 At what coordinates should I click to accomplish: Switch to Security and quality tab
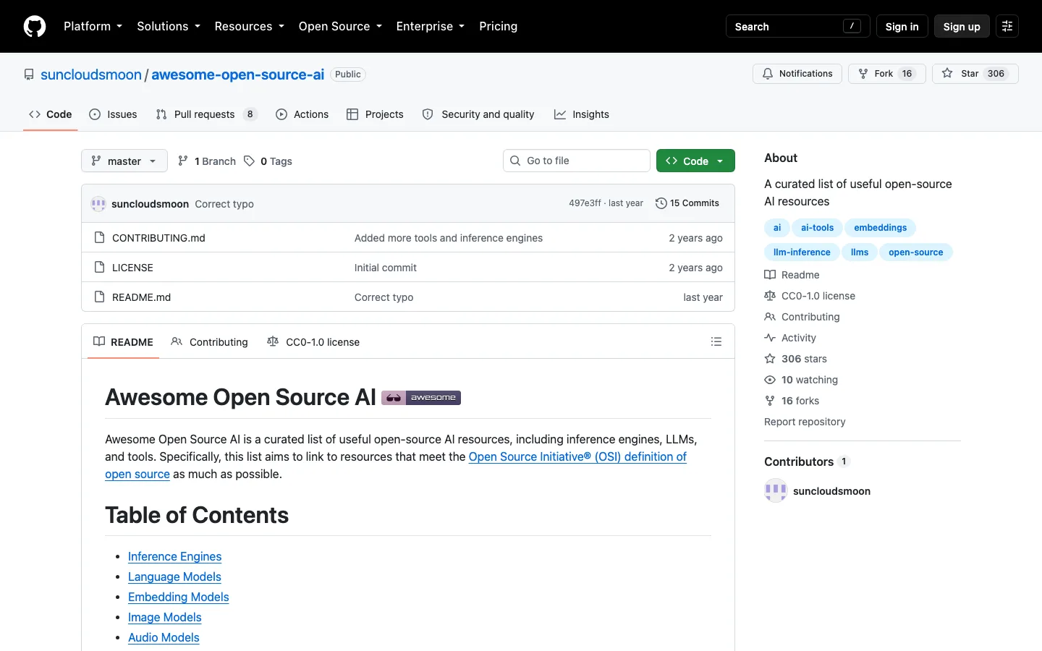click(x=478, y=114)
